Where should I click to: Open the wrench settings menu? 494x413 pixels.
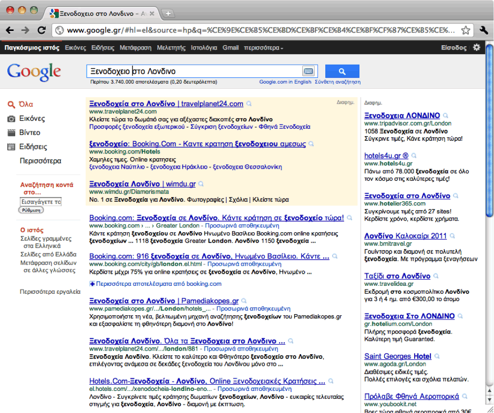[483, 30]
